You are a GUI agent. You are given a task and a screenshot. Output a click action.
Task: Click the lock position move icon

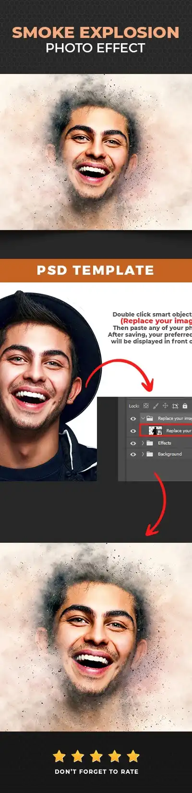(165, 406)
